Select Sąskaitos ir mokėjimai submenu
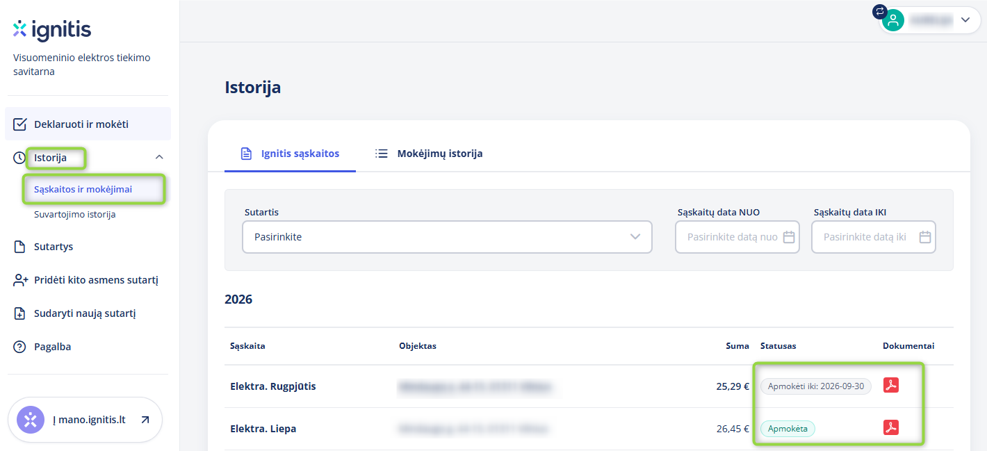The height and width of the screenshot is (451, 987). tap(83, 189)
